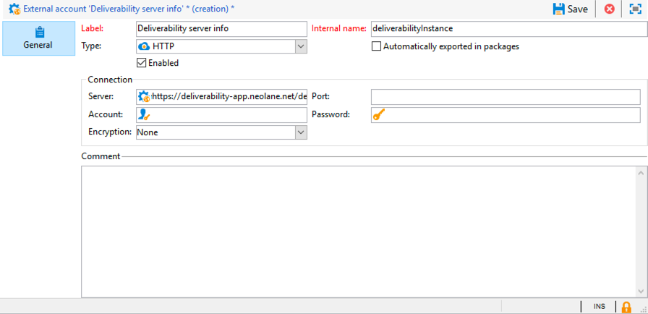Click the 'Encryption:' label
Viewport: 648px width, 314px height.
[110, 132]
